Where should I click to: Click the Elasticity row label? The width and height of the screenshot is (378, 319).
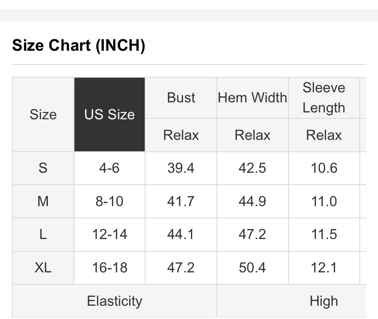click(x=115, y=301)
